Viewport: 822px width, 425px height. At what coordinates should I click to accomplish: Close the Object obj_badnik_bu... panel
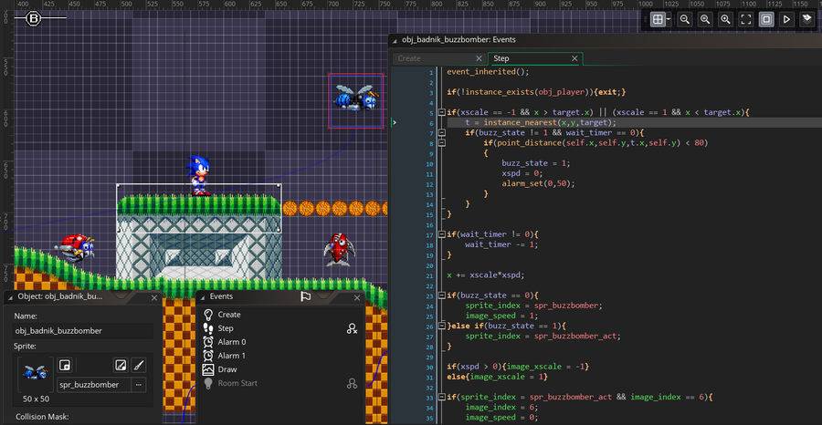coord(154,297)
